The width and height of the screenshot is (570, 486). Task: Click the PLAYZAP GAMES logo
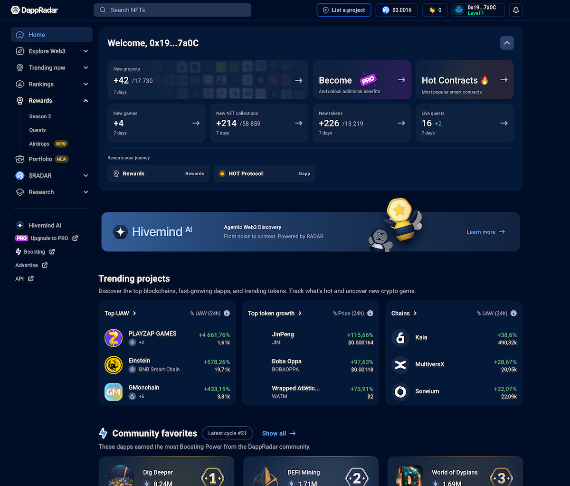click(114, 338)
